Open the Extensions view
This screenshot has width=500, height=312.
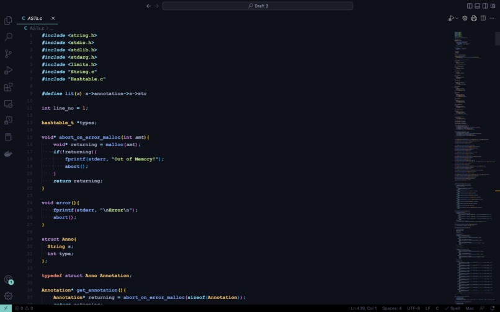8,87
